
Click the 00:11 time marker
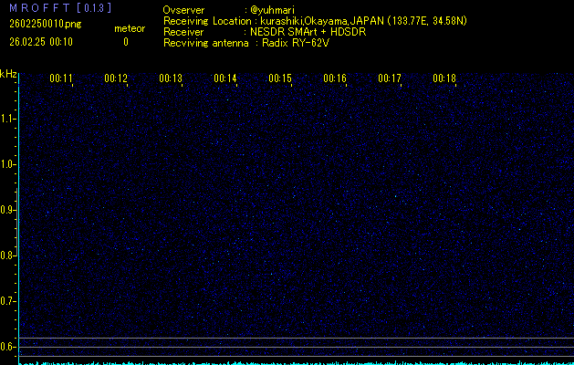[x=61, y=78]
